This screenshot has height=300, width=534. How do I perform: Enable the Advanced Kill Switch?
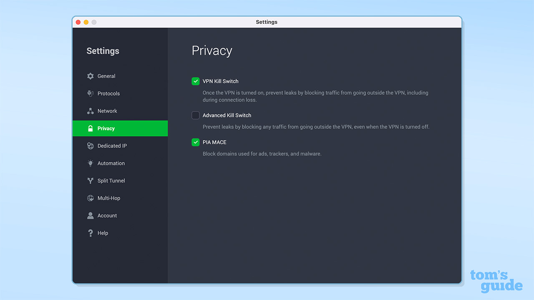[x=195, y=115]
